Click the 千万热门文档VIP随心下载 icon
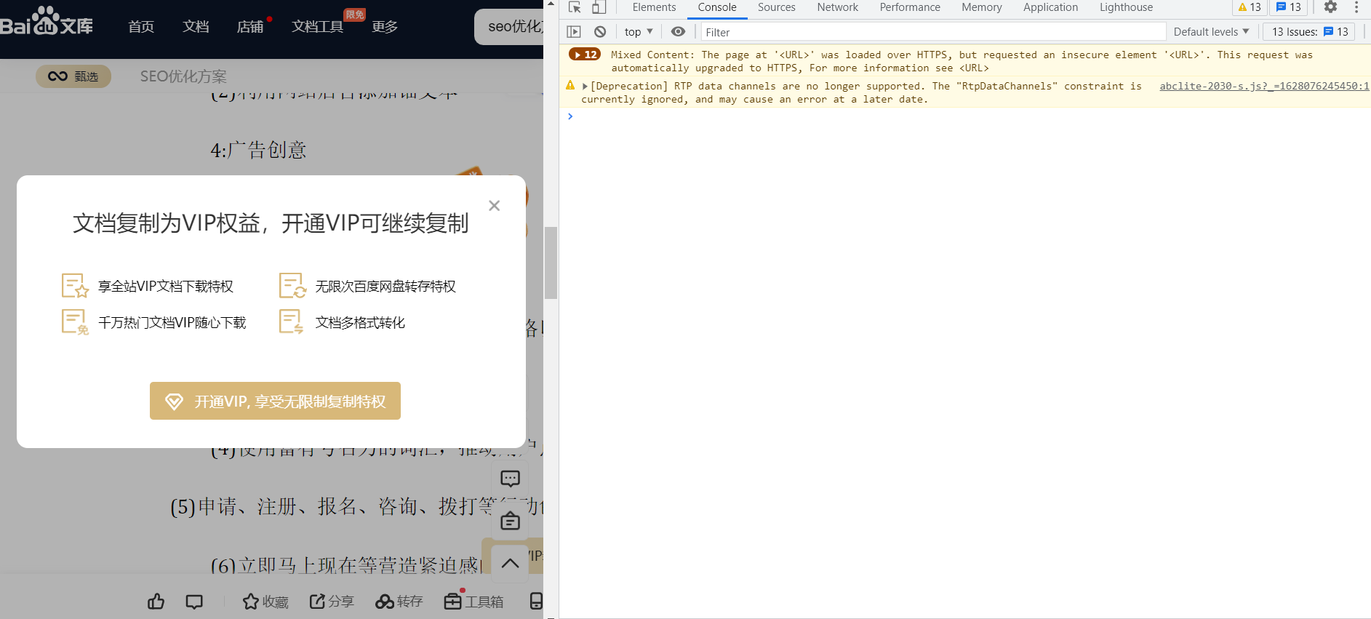This screenshot has height=619, width=1371. pos(75,322)
